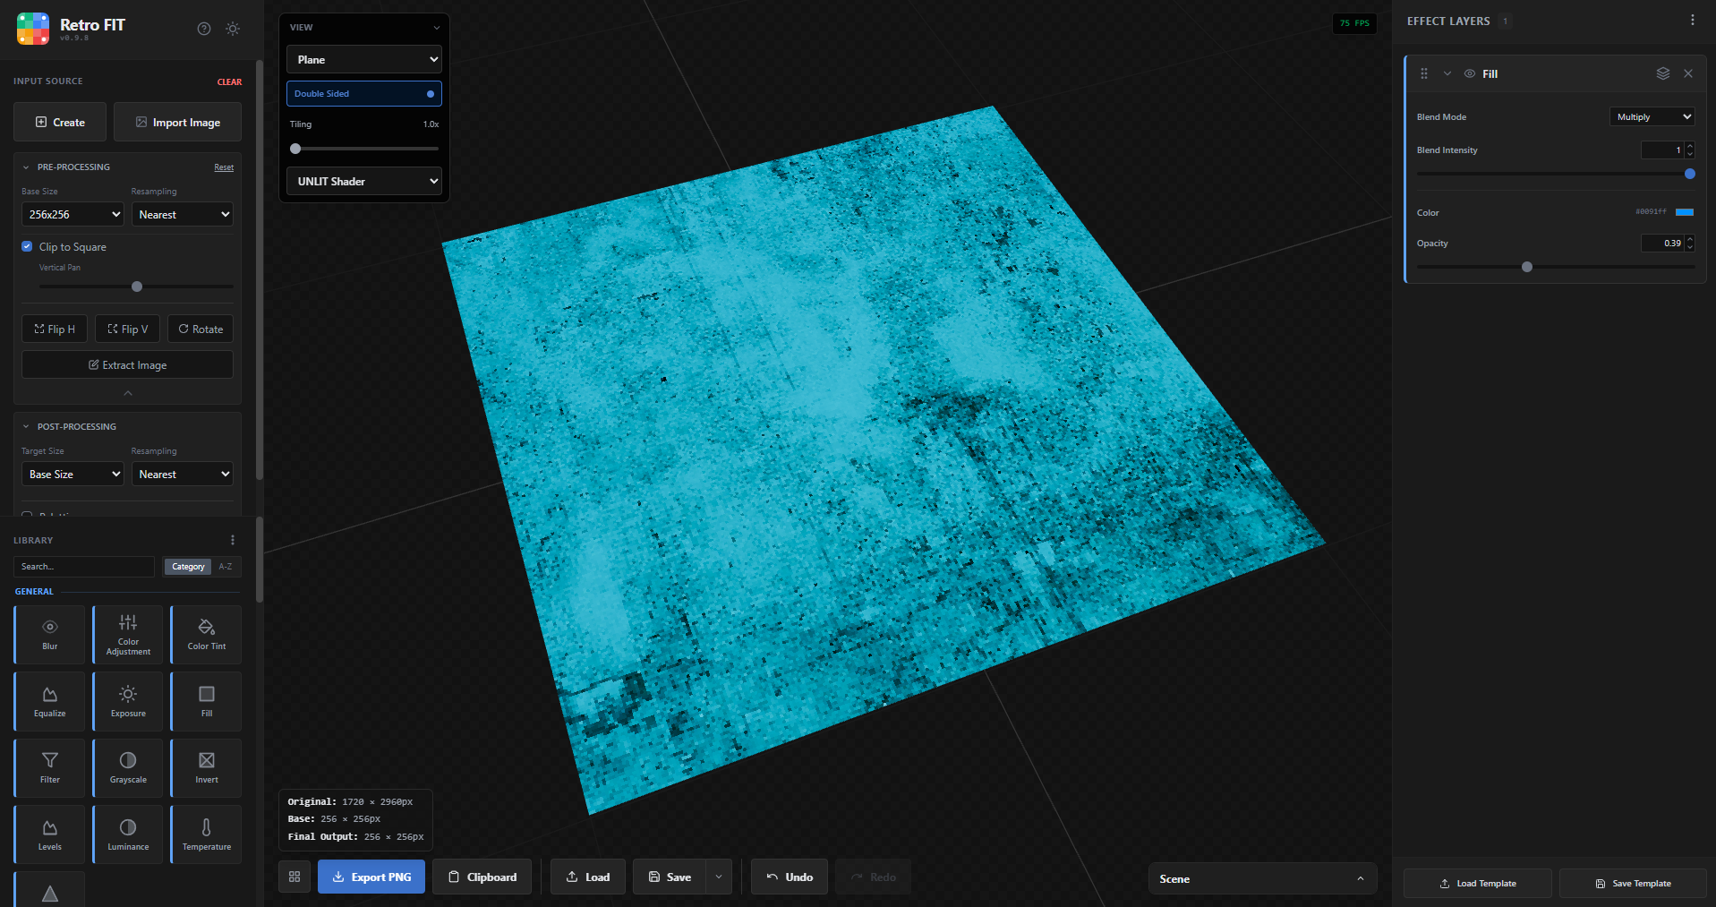This screenshot has width=1716, height=907.
Task: Click the Blend Intensity value field
Action: (x=1662, y=150)
